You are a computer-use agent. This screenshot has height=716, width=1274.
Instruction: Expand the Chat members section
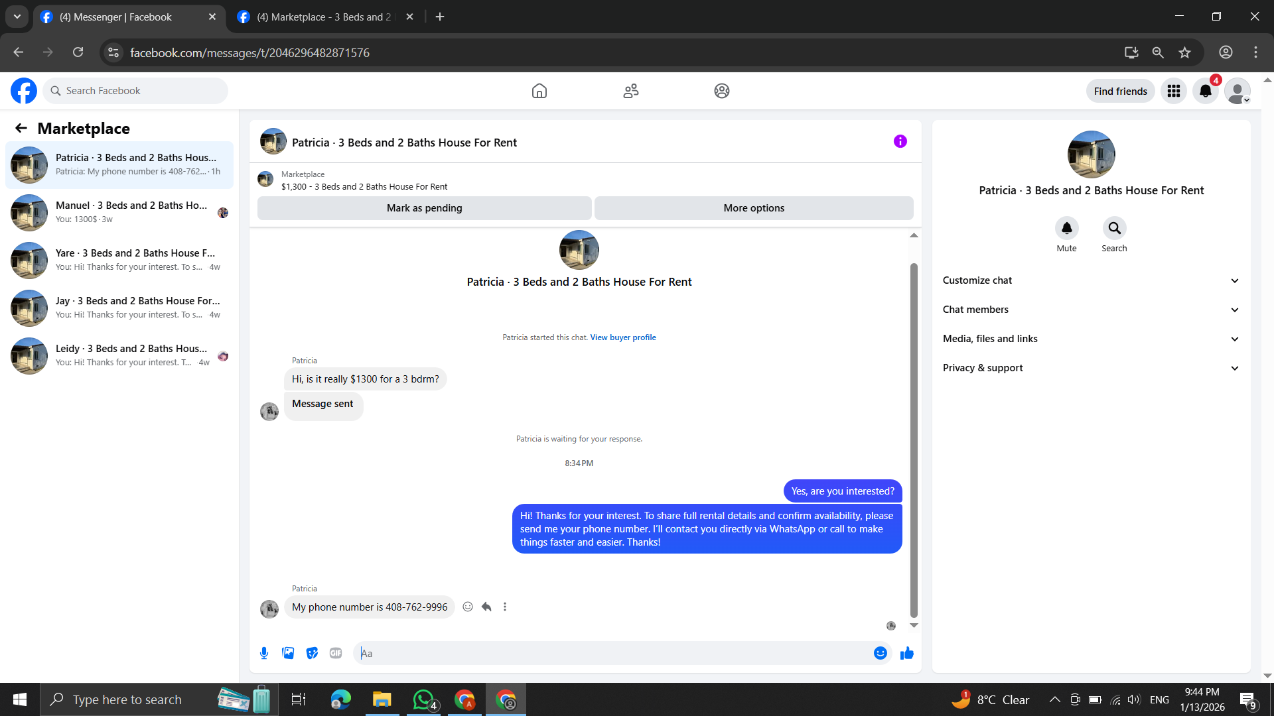pyautogui.click(x=1091, y=310)
